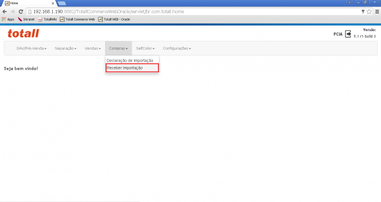The image size is (381, 202).
Task: Select Declaração de Importação menu entry
Action: coord(130,60)
